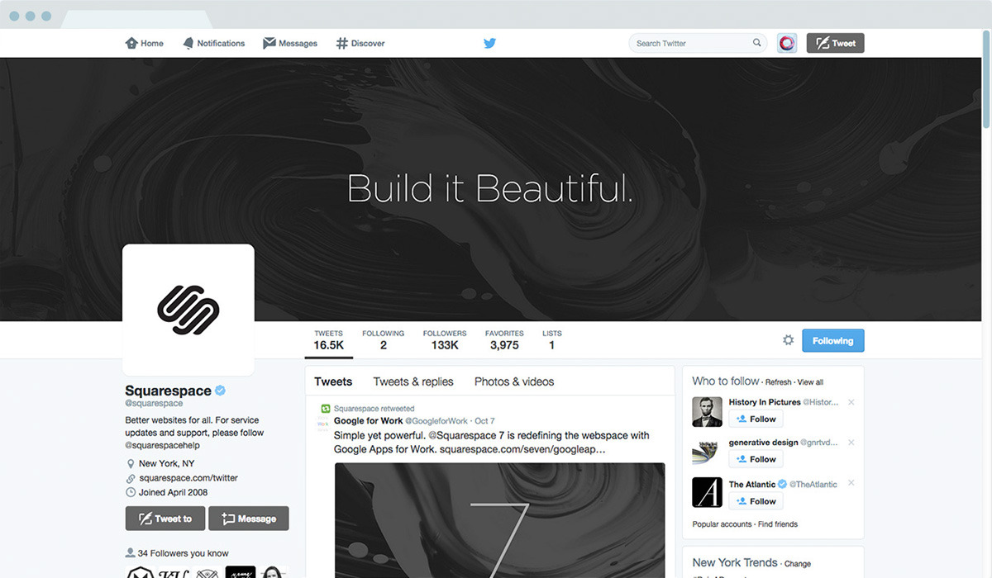The image size is (992, 578).
Task: Click the Tweet compose button in the top bar
Action: pos(835,43)
